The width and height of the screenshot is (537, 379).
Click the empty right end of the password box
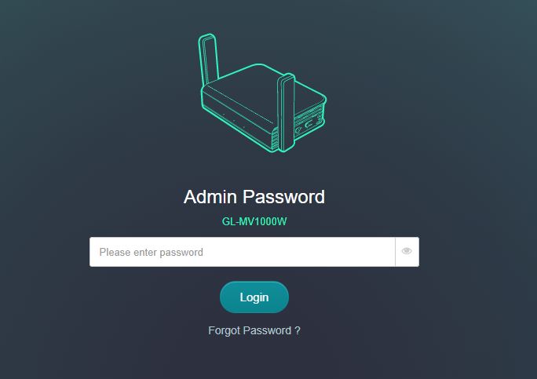[369, 252]
